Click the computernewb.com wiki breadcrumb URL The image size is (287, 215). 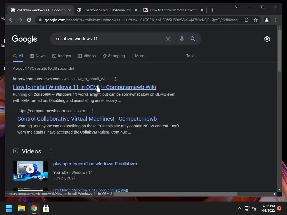point(61,79)
